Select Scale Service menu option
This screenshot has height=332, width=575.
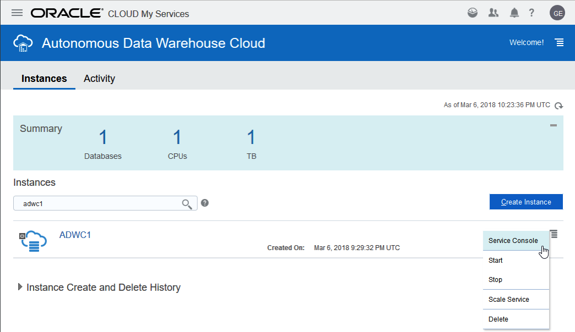tap(516, 300)
